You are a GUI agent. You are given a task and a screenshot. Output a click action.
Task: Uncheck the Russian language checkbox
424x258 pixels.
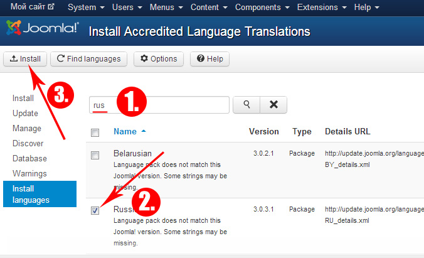click(95, 210)
